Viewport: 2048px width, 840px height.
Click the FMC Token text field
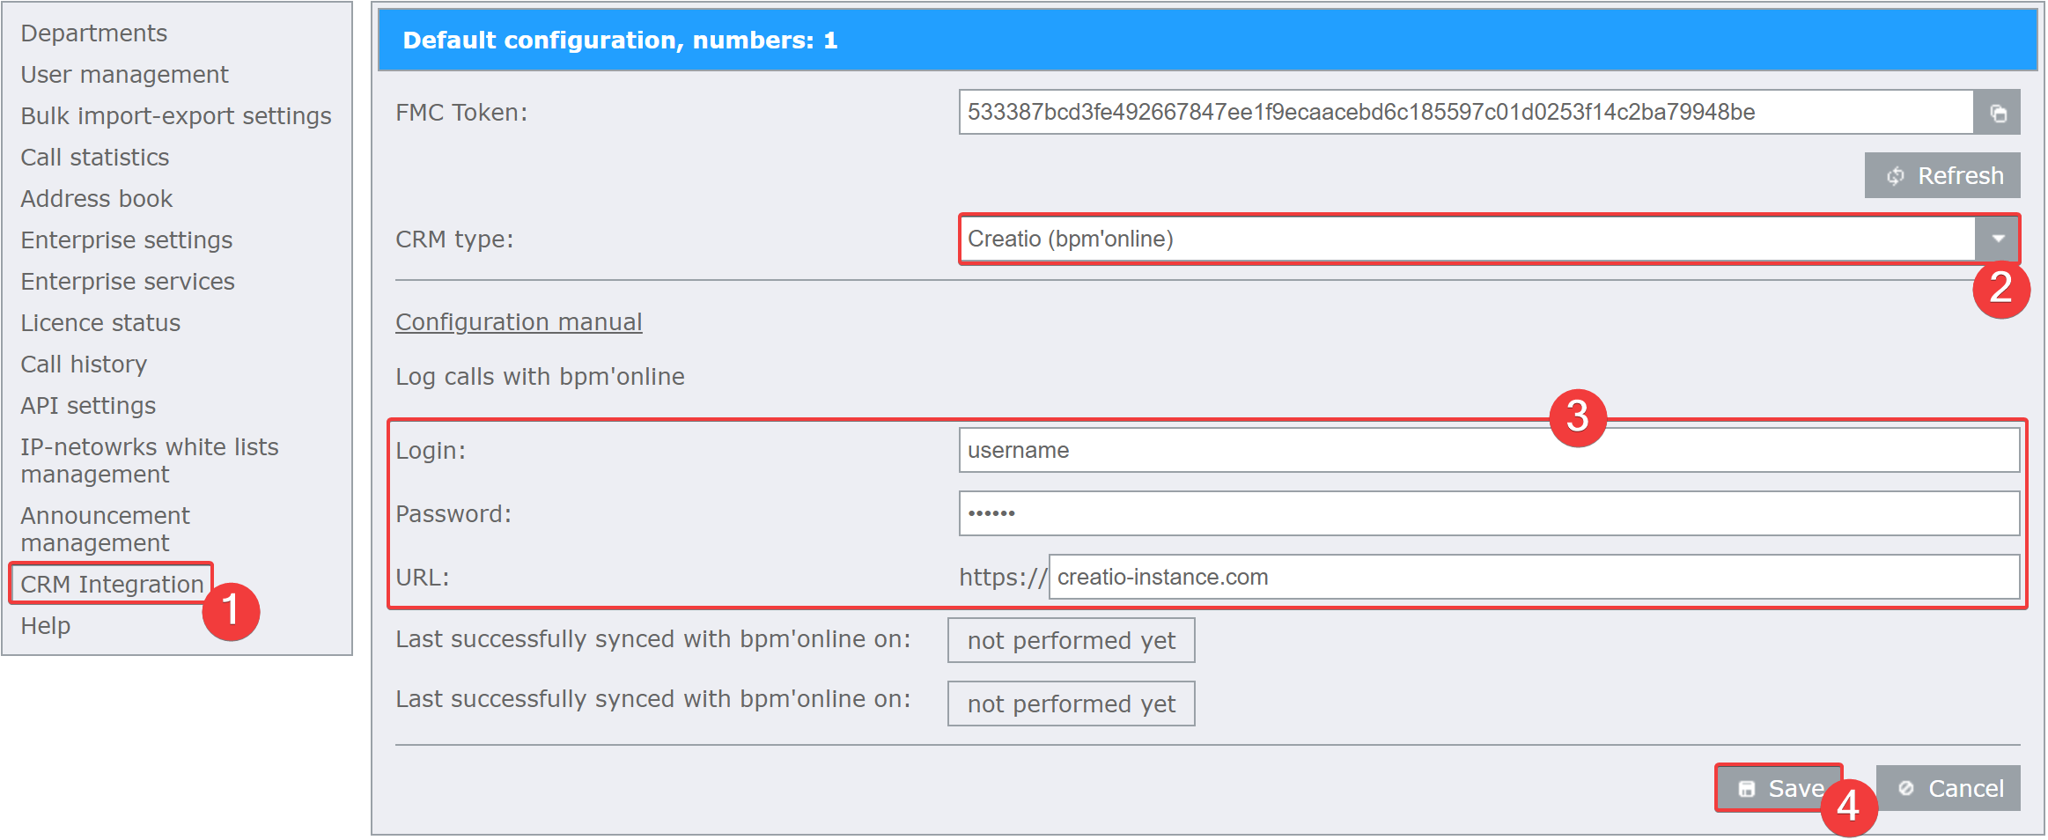tap(1466, 113)
